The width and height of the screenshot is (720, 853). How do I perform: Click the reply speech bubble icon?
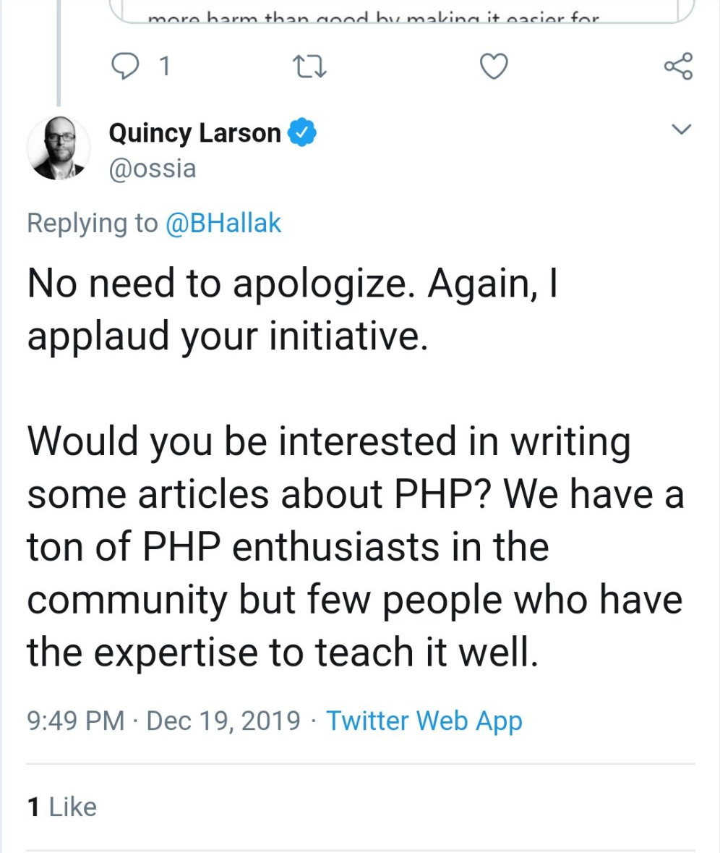point(127,67)
